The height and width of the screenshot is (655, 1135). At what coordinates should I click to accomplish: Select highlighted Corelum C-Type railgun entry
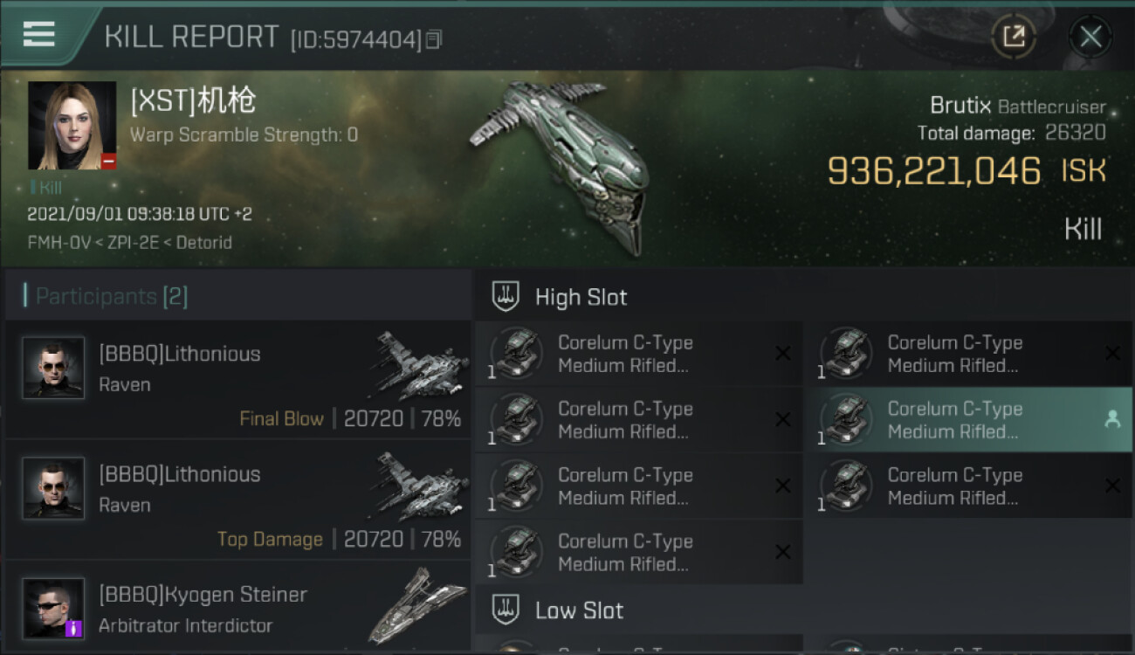967,420
